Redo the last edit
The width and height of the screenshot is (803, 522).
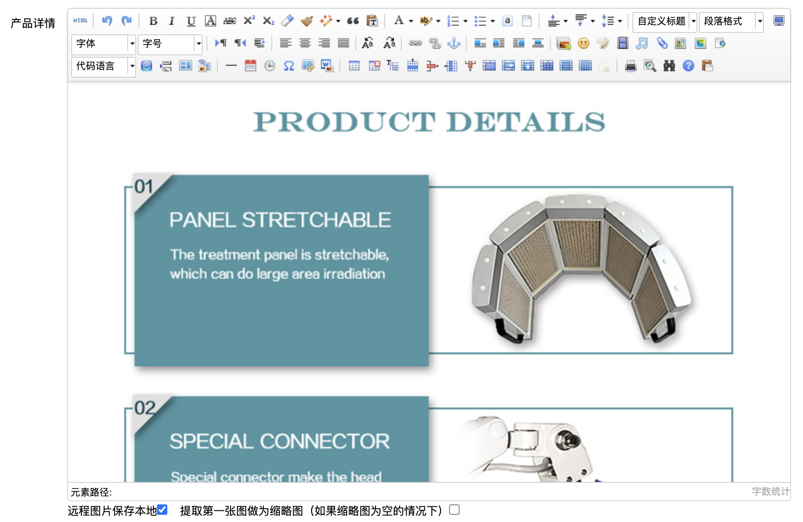click(x=126, y=20)
